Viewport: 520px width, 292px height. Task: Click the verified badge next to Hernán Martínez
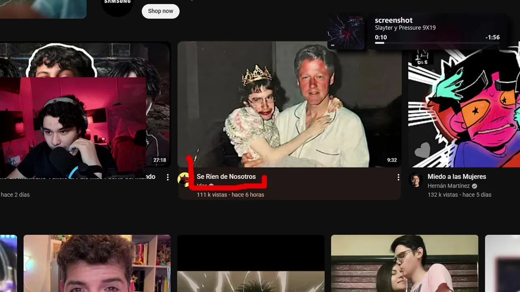coord(474,186)
